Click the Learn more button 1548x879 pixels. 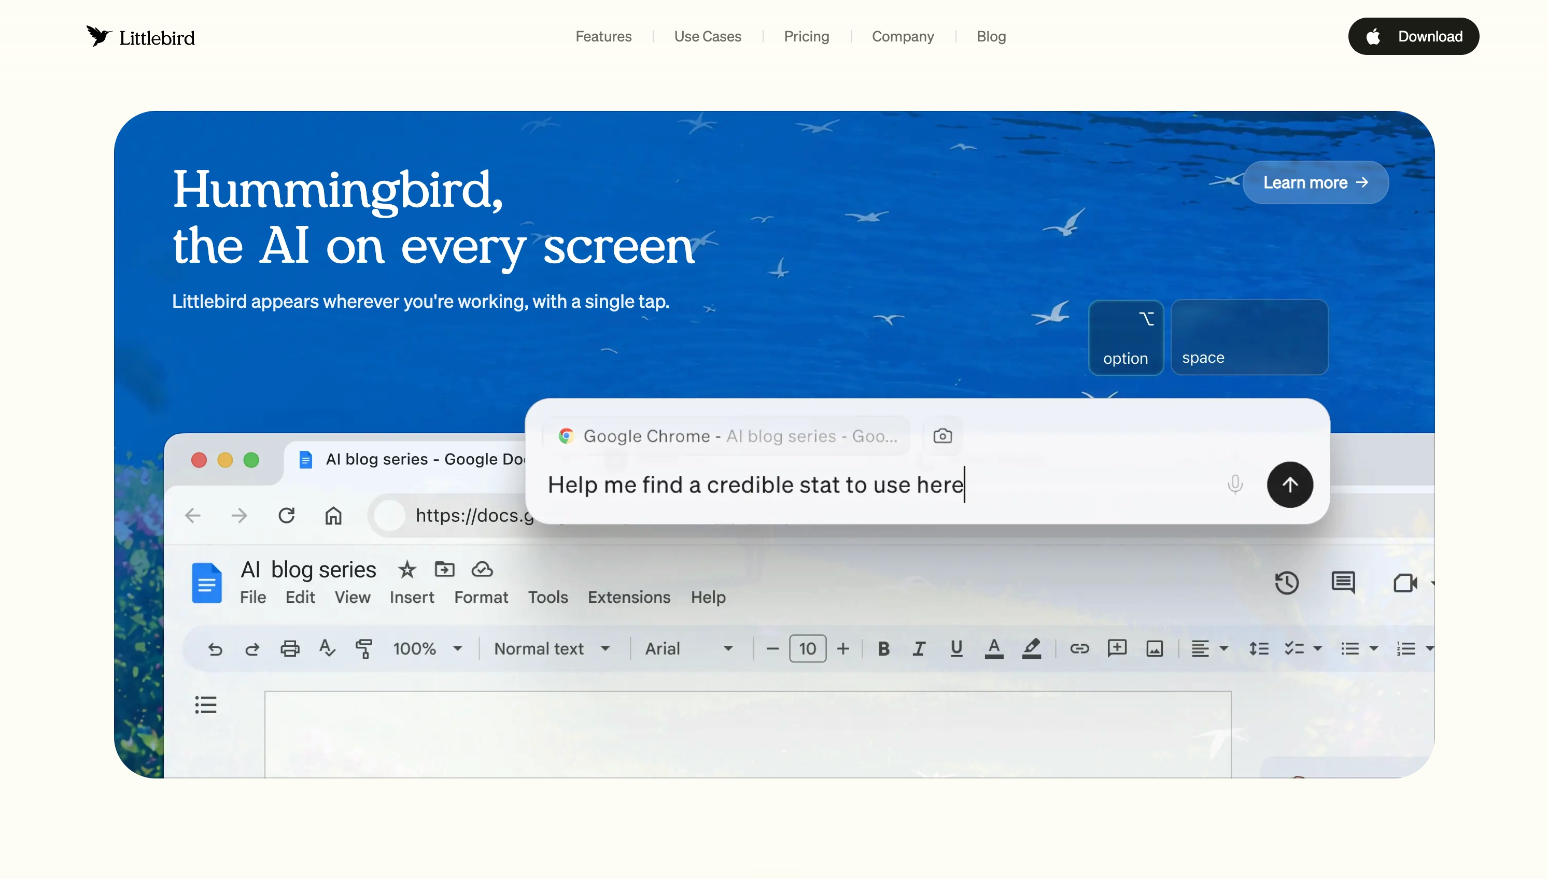point(1316,182)
